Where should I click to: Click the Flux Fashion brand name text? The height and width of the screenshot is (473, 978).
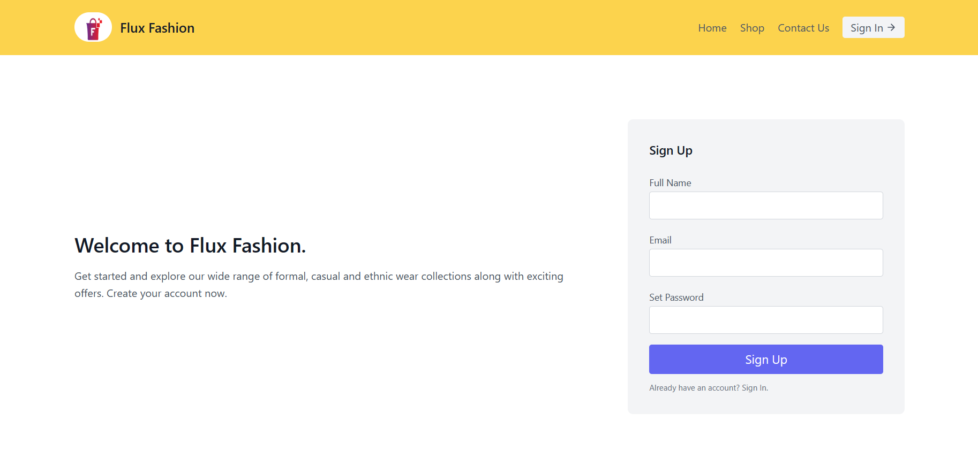coord(157,28)
